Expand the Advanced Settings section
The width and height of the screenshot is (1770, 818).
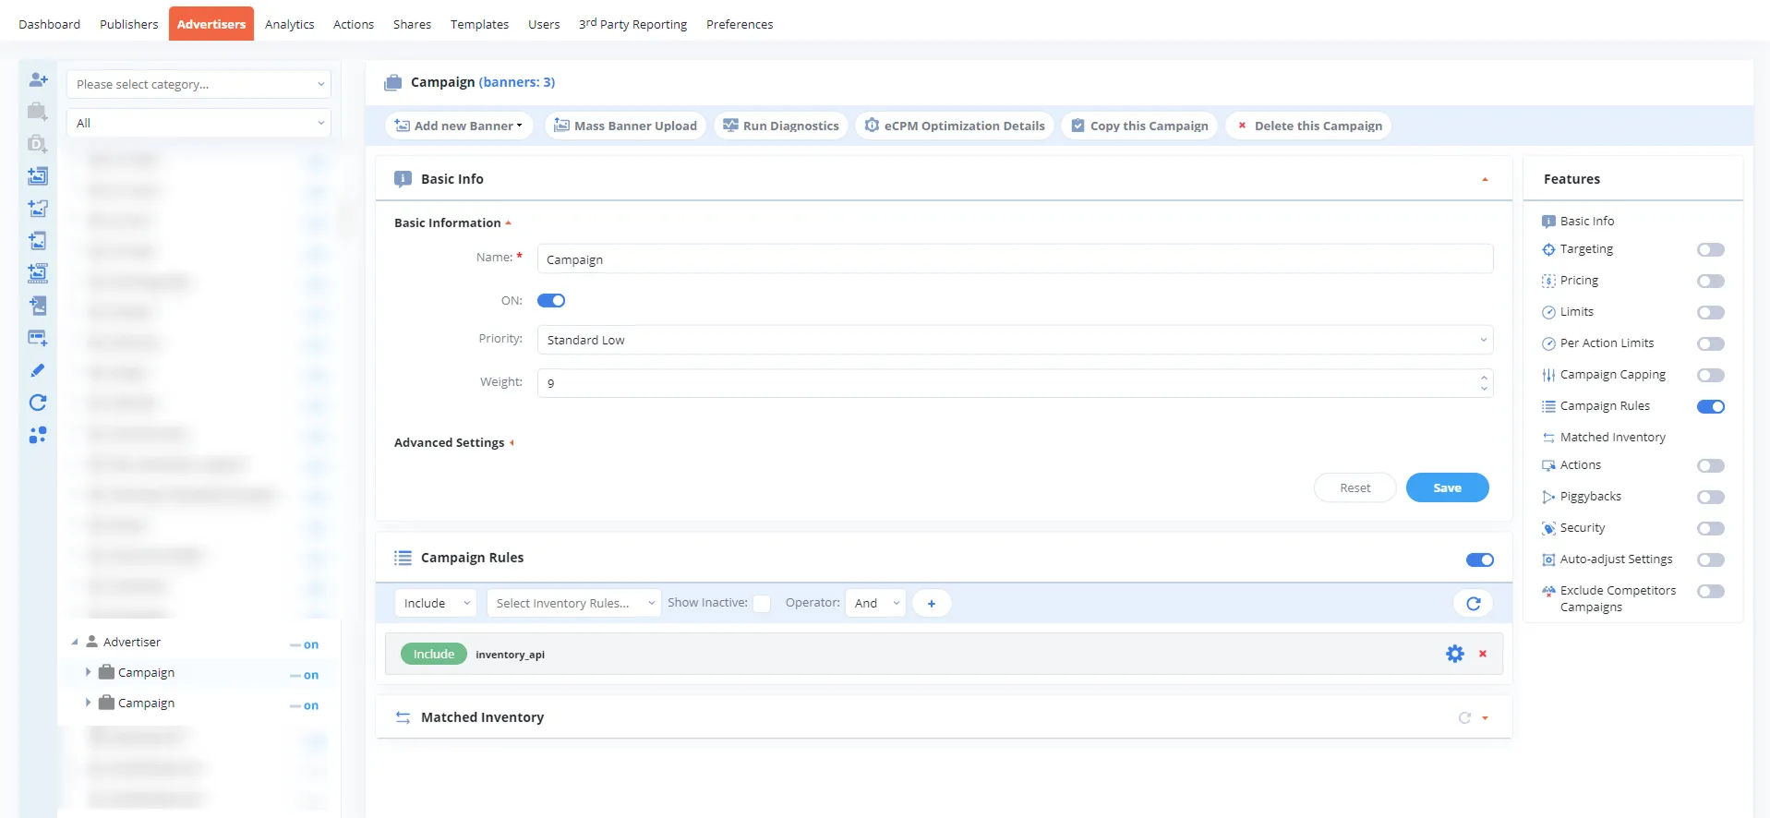click(453, 442)
